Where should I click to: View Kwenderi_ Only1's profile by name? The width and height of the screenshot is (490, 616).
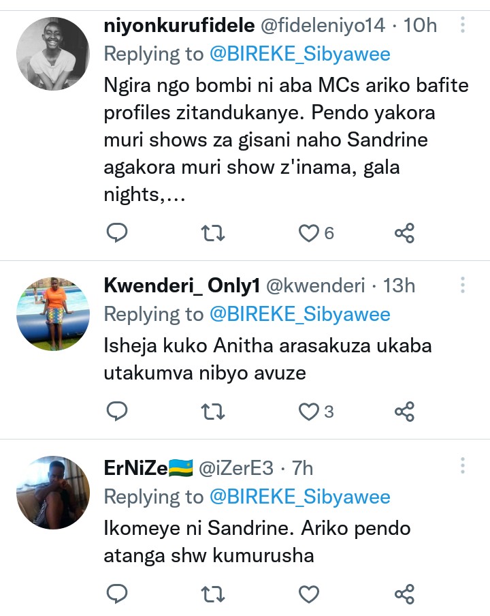coord(182,286)
